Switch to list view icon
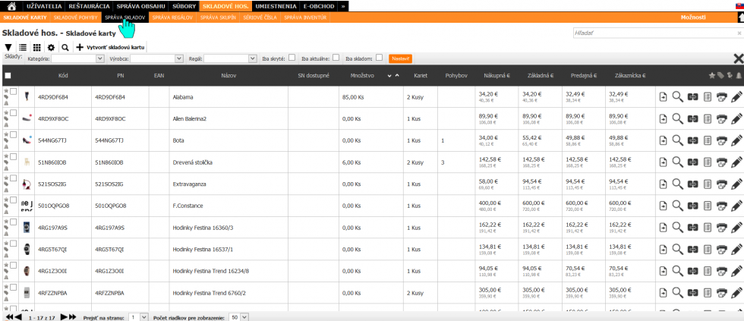Screen dimensions: 744x321 pyautogui.click(x=22, y=47)
